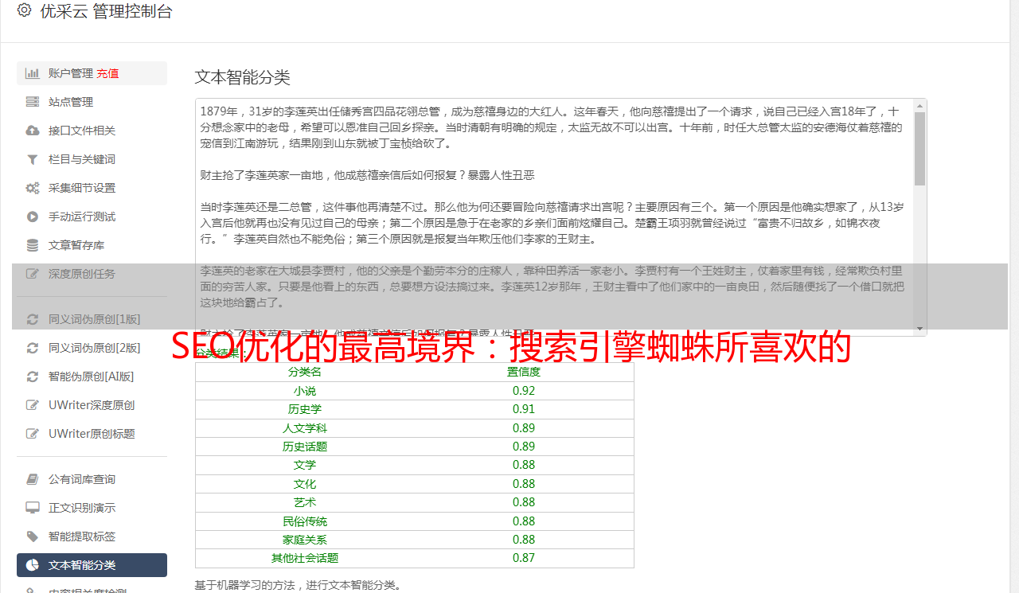The width and height of the screenshot is (1019, 593).
Task: Open 公有词库查询 page
Action: (x=92, y=479)
